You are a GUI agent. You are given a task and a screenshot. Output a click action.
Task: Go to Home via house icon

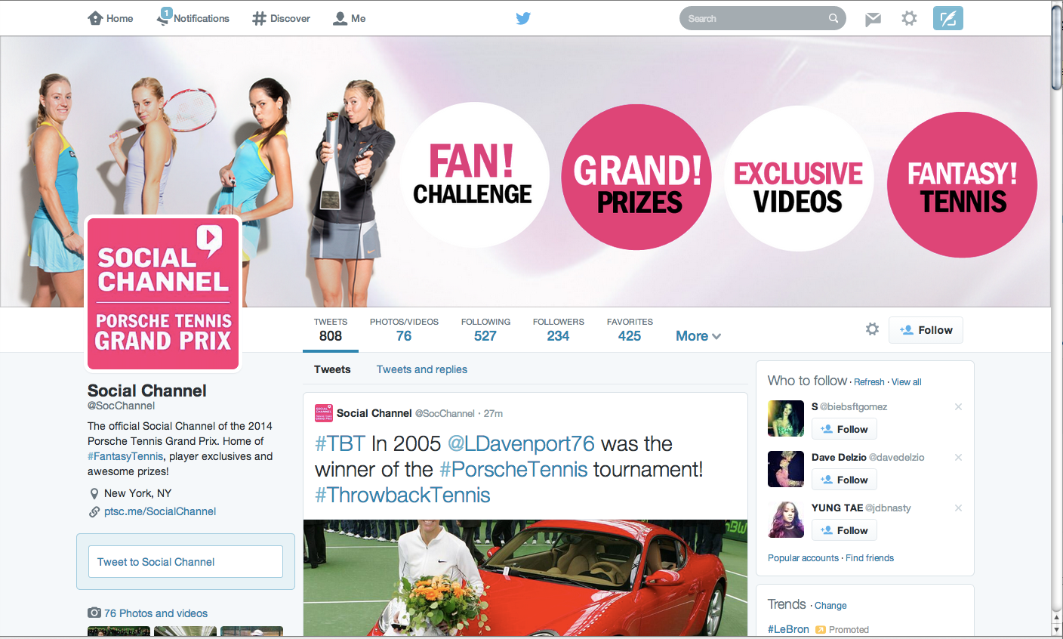(x=95, y=18)
